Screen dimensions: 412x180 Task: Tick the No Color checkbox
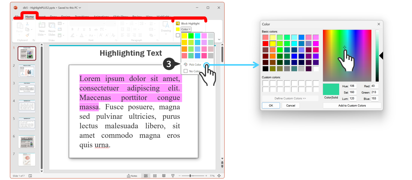pos(185,71)
